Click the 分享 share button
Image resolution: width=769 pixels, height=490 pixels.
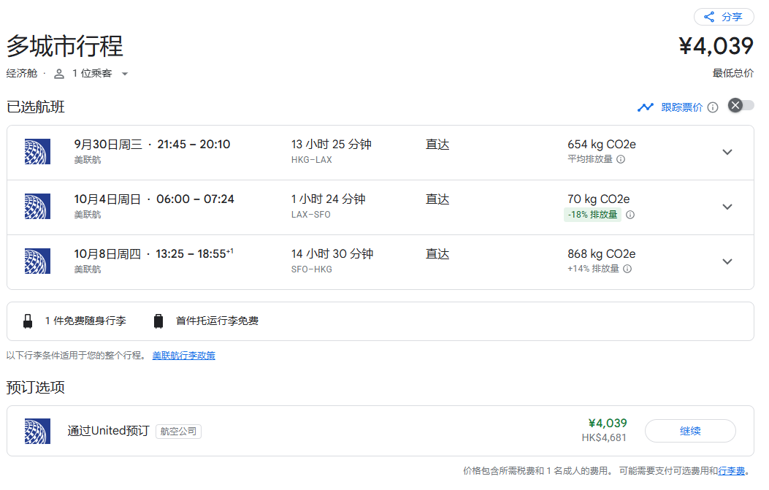(724, 18)
